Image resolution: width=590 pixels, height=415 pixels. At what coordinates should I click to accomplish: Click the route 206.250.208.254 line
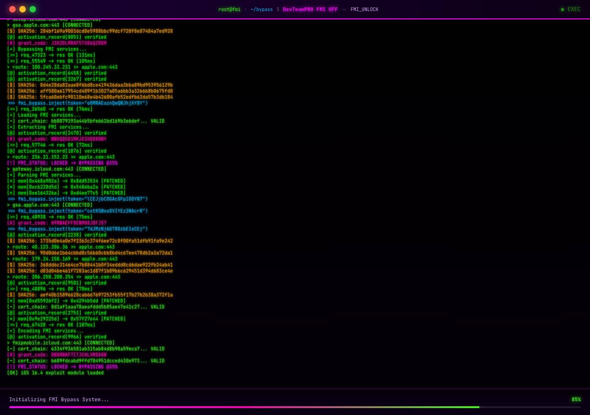coord(64,277)
